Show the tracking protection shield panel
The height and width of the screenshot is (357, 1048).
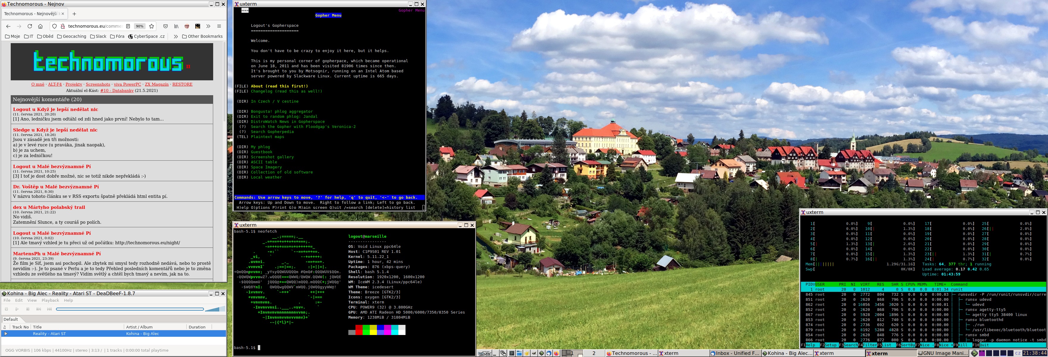(x=54, y=26)
